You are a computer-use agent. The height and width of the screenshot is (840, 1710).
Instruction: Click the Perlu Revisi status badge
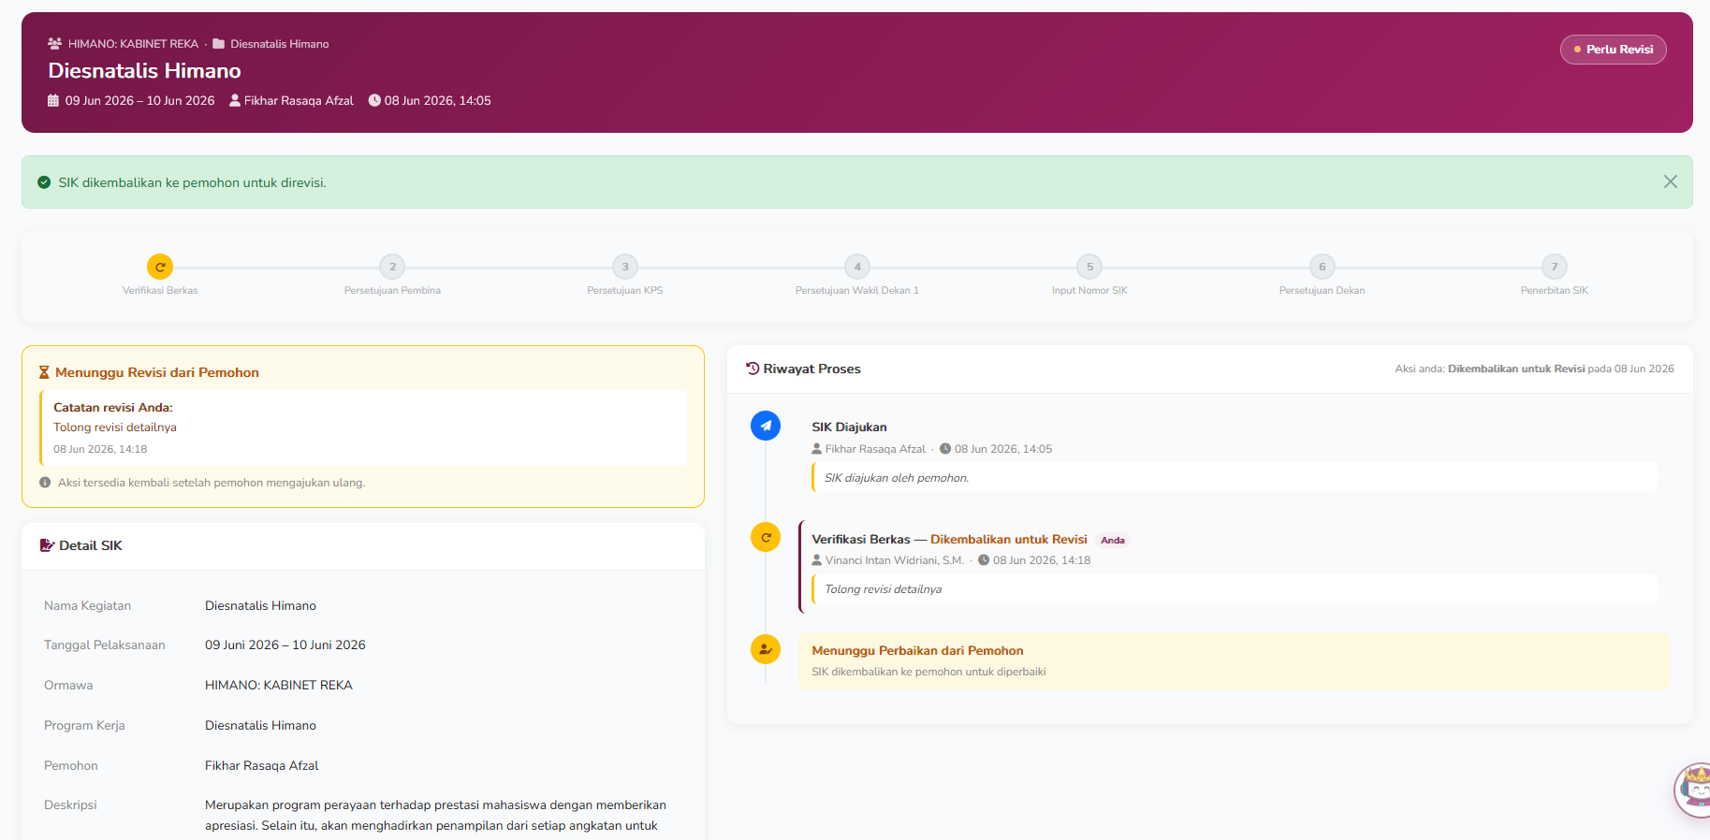tap(1613, 50)
